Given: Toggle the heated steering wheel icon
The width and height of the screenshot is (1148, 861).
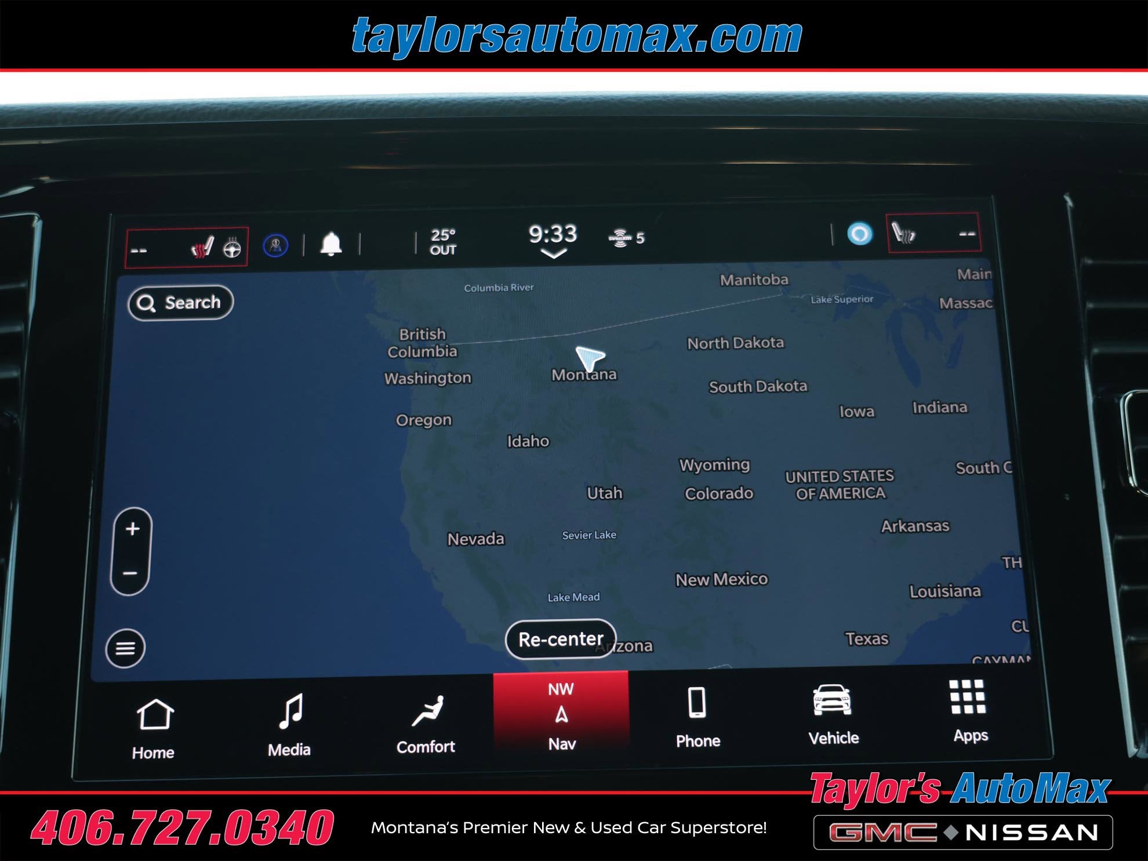Looking at the screenshot, I should point(232,248).
